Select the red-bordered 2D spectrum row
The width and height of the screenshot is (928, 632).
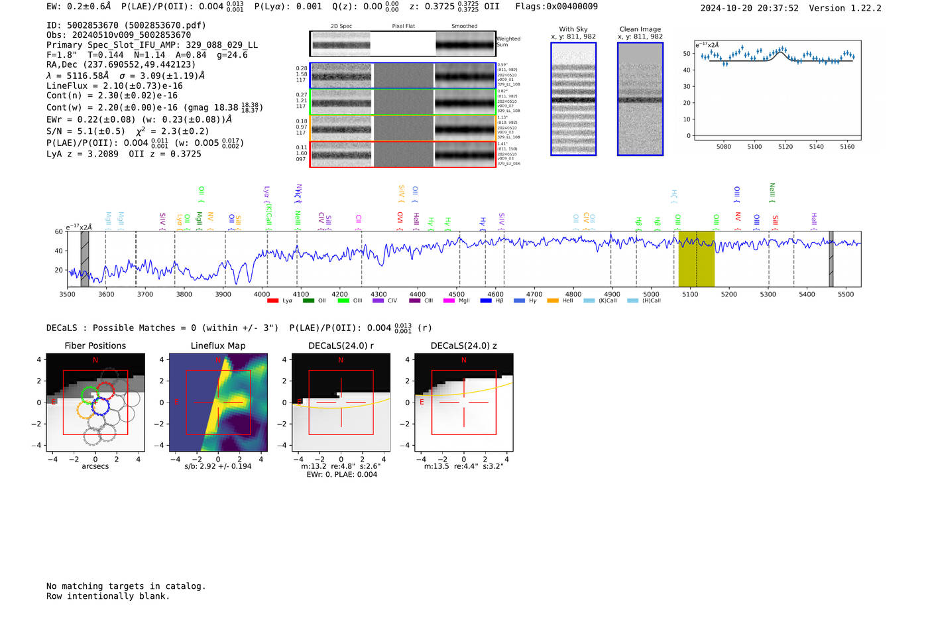pyautogui.click(x=402, y=155)
